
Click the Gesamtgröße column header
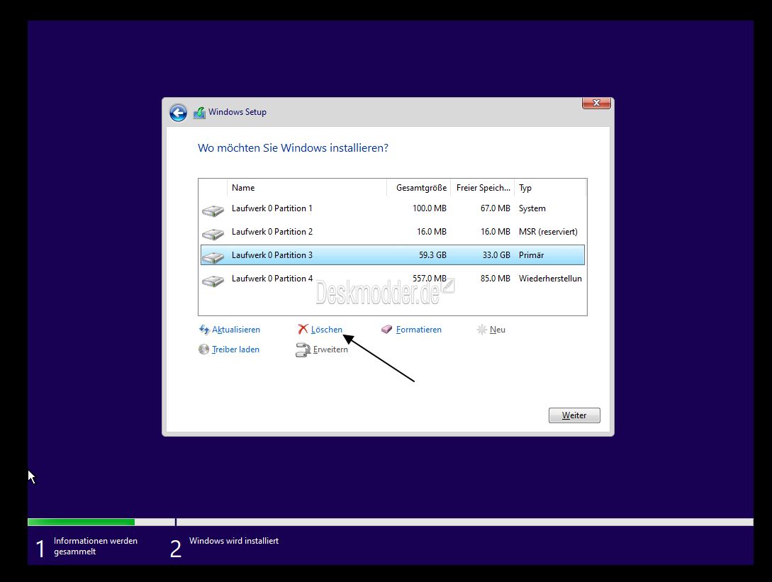click(x=420, y=187)
